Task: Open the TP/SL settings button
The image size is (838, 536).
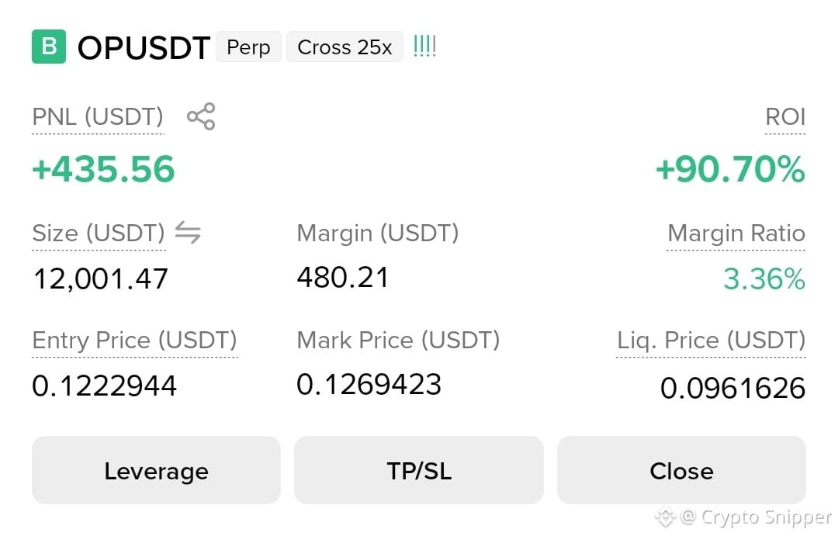Action: (x=419, y=470)
